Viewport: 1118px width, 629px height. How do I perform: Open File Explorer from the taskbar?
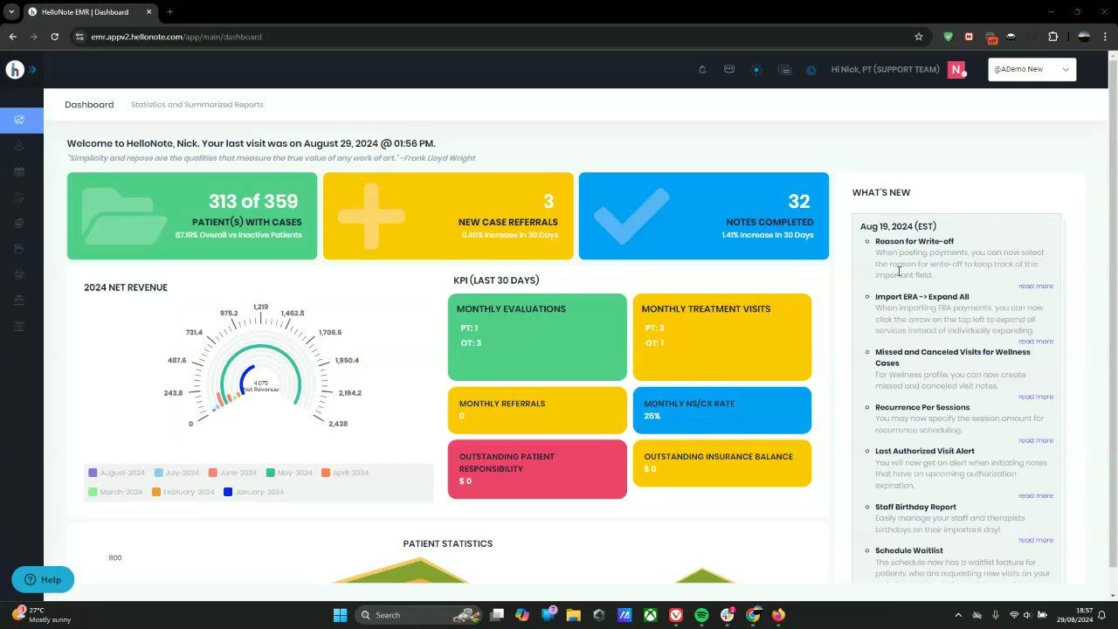pos(574,615)
